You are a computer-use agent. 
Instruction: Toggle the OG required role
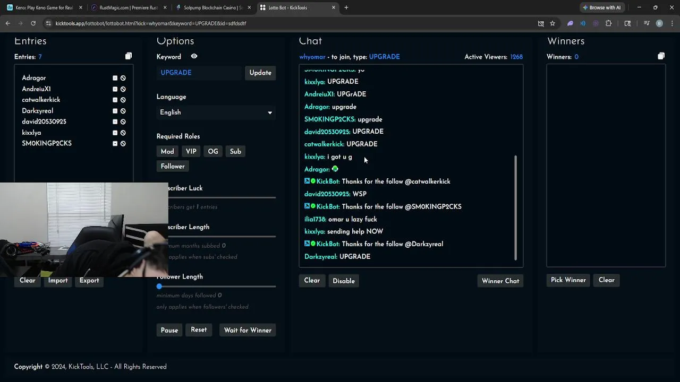213,152
